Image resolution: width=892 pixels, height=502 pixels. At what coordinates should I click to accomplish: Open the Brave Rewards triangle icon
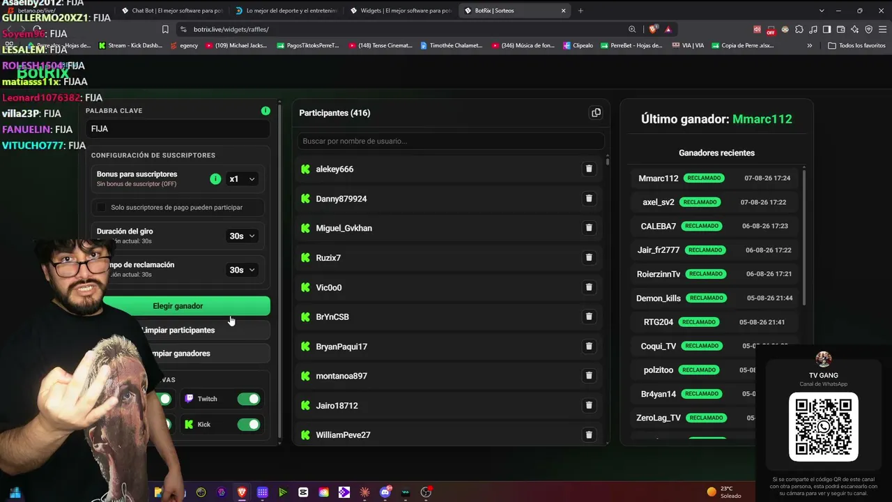pos(668,29)
